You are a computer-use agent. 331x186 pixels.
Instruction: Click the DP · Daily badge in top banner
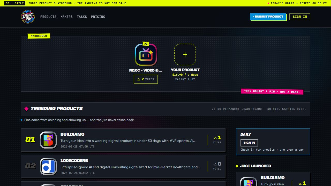[15, 3]
